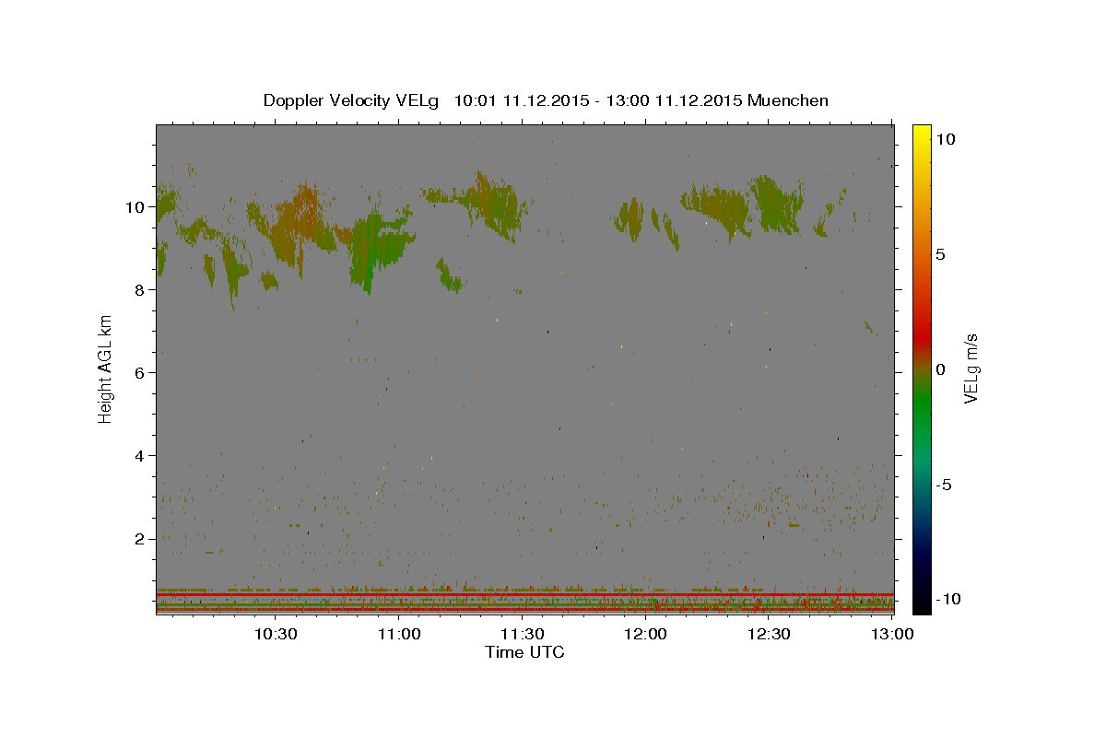Click the height axis label '10'
1106x737 pixels.
point(135,206)
